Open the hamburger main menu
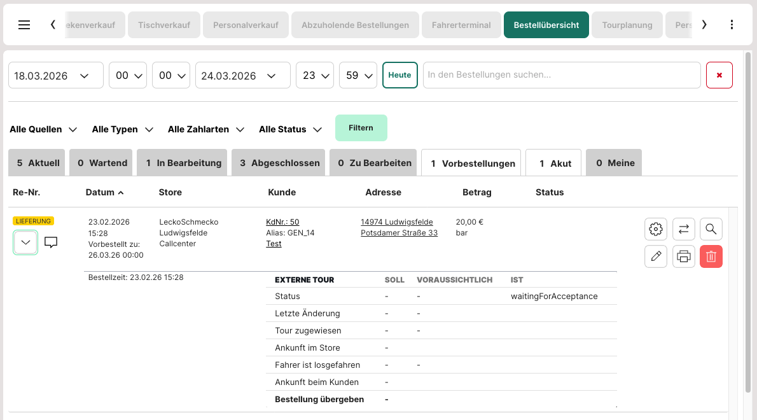Image resolution: width=757 pixels, height=420 pixels. (x=24, y=25)
